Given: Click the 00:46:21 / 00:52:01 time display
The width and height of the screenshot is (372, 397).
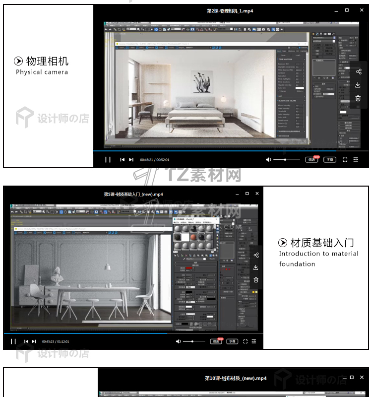Looking at the screenshot, I should tap(155, 160).
